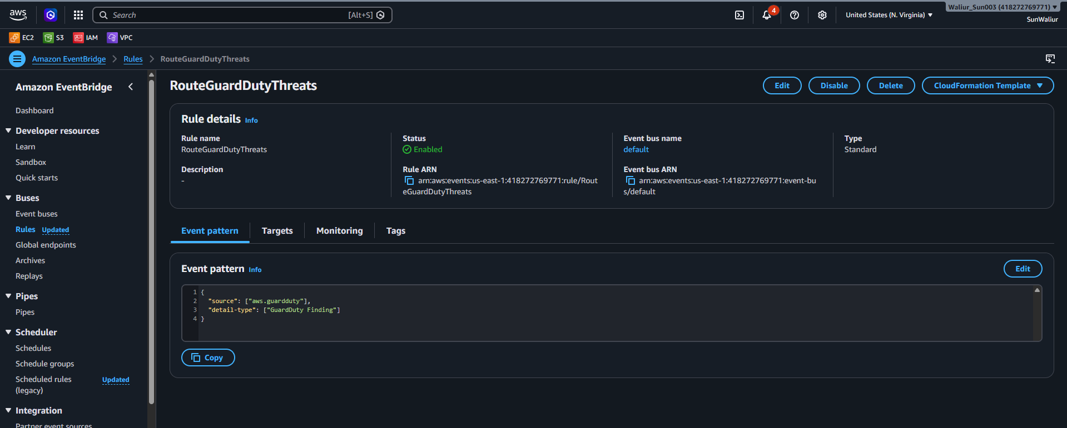Disable the RouteGuardDutyThreats rule
This screenshot has width=1067, height=428.
tap(834, 85)
